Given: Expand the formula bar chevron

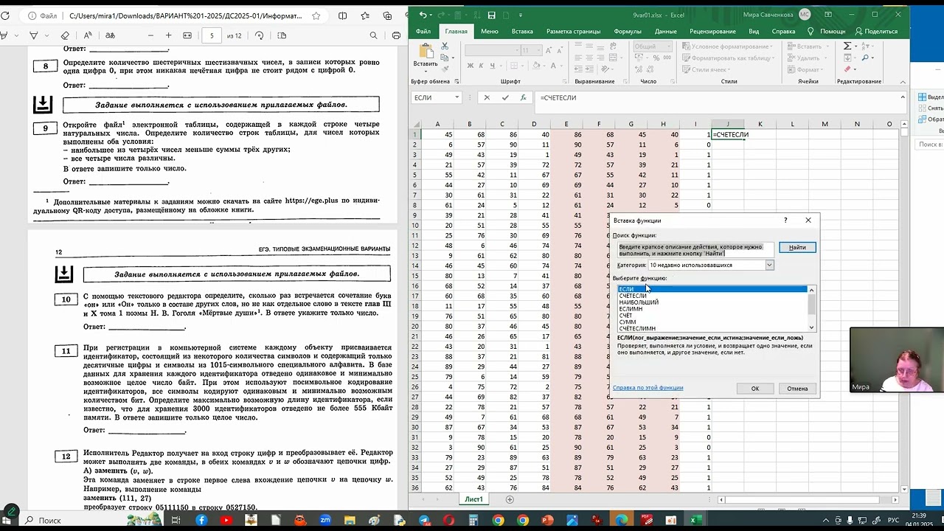Looking at the screenshot, I should (903, 97).
